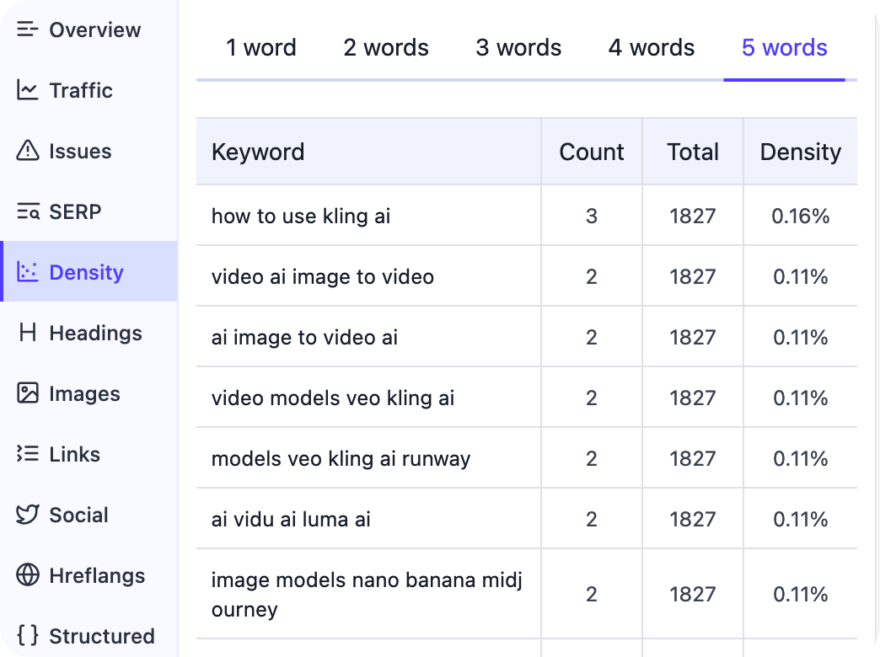Click the Keyword column header
The height and width of the screenshot is (657, 880).
tap(258, 152)
